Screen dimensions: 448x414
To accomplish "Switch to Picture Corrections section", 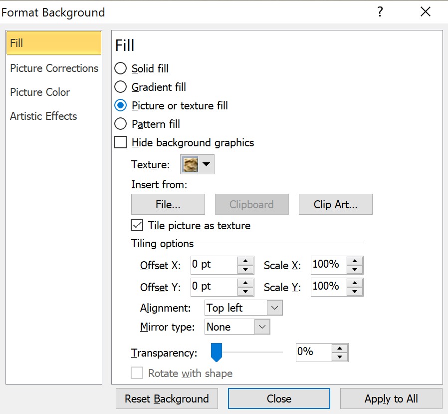I will tap(54, 68).
